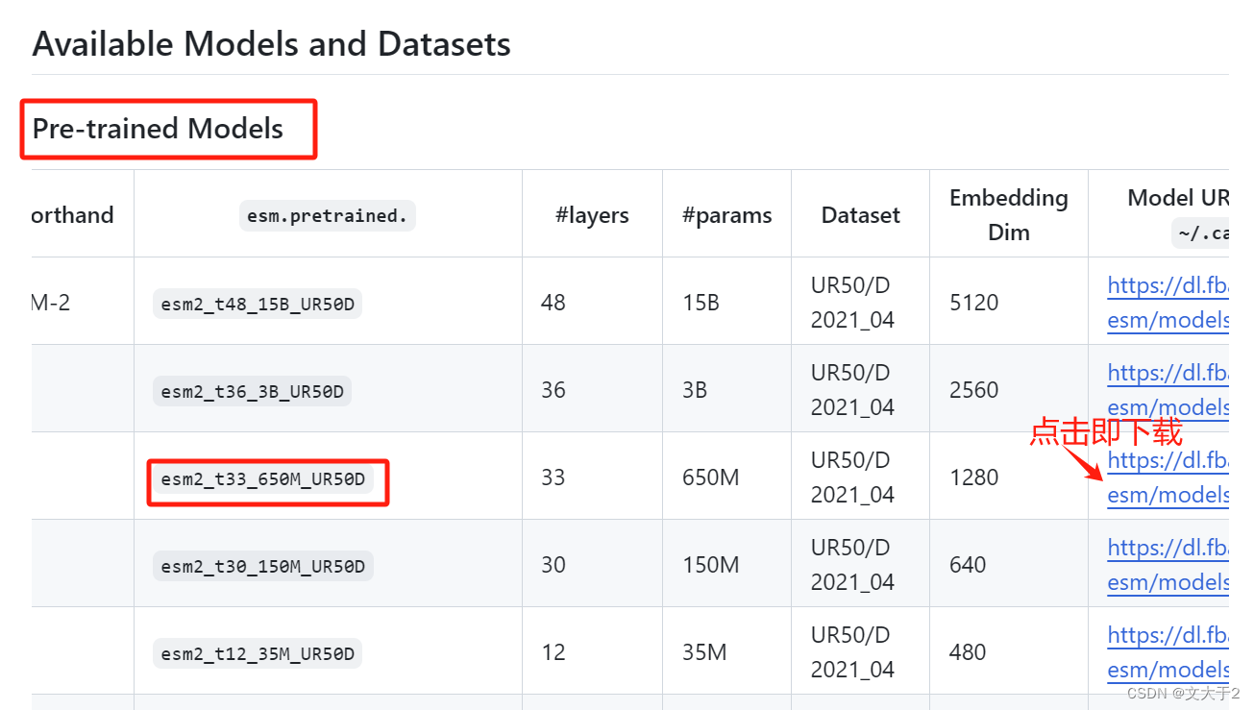Click the Pre-trained Models heading
Screen dimensions: 1254x710
158,129
